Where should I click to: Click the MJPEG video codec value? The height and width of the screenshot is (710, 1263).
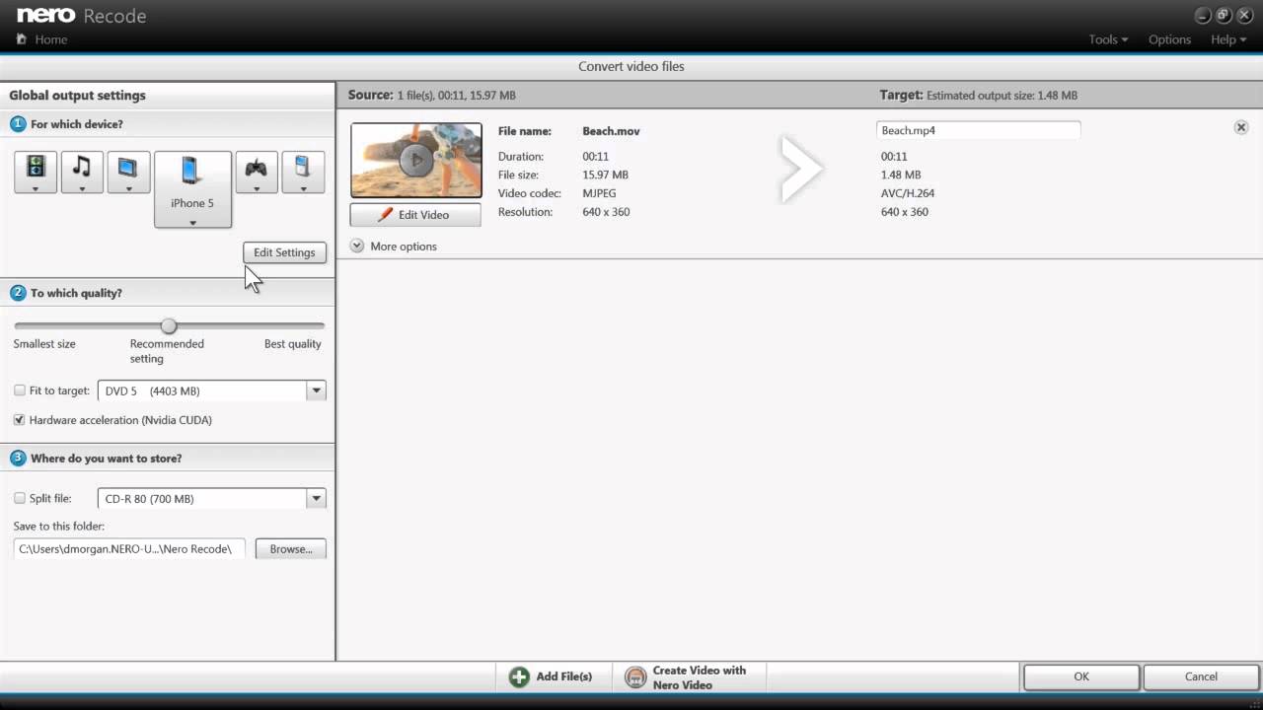click(599, 193)
